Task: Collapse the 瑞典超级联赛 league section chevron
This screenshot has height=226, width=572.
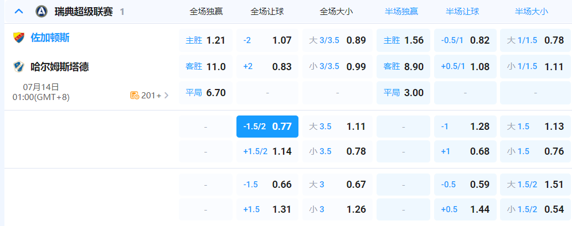Action: coord(19,11)
